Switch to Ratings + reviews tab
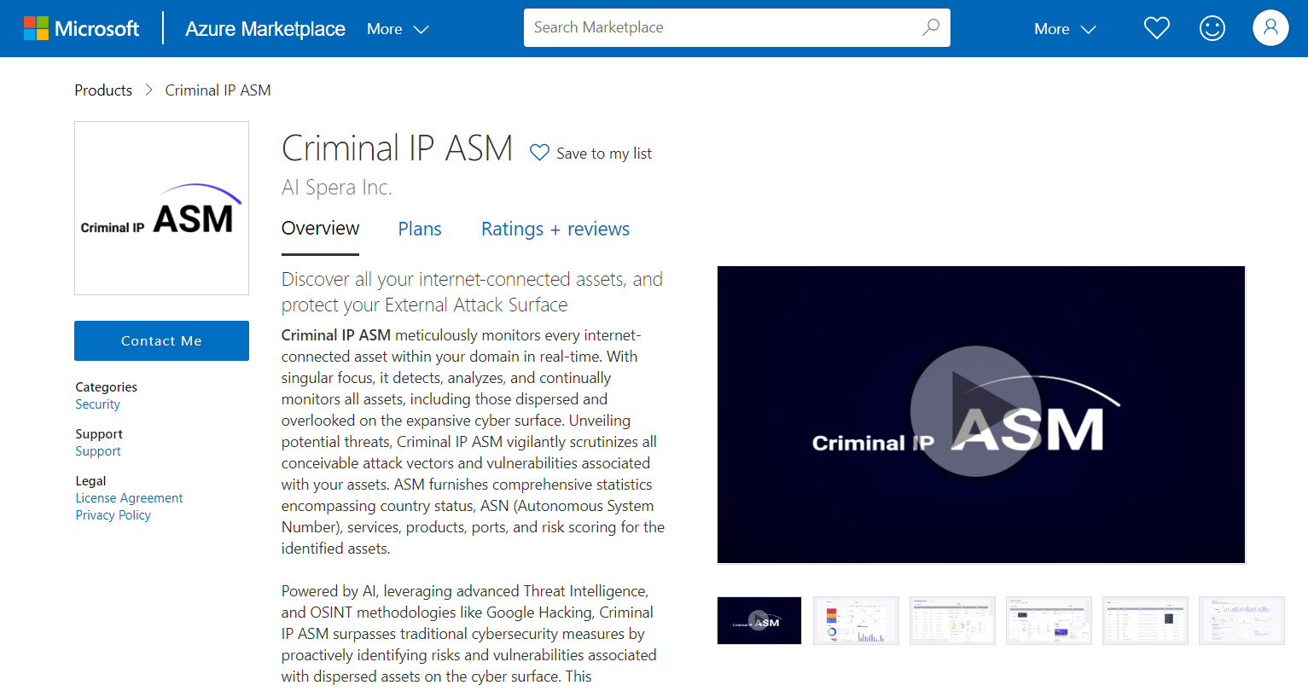 [x=555, y=229]
